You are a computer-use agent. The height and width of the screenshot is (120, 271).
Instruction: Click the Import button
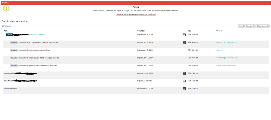coord(241,26)
